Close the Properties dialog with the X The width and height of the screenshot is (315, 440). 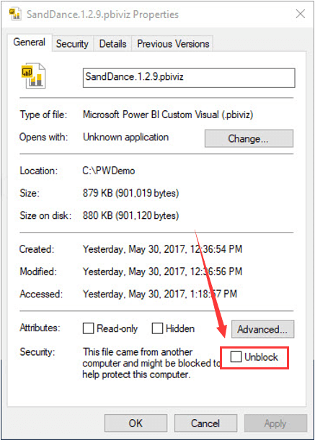pyautogui.click(x=301, y=14)
